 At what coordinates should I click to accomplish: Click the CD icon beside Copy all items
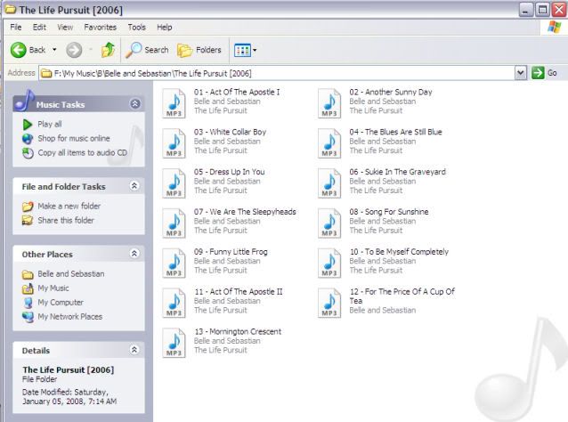pos(28,153)
